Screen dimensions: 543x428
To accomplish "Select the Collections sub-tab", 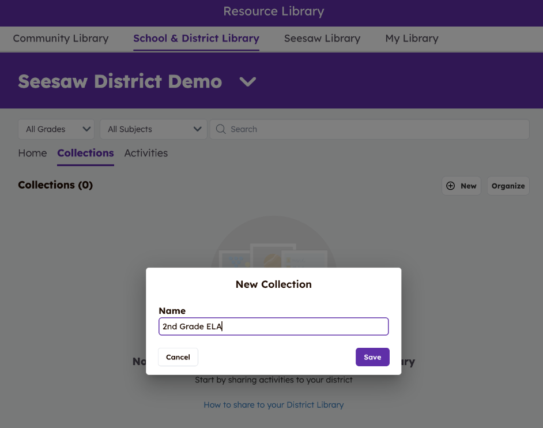I will pyautogui.click(x=85, y=153).
